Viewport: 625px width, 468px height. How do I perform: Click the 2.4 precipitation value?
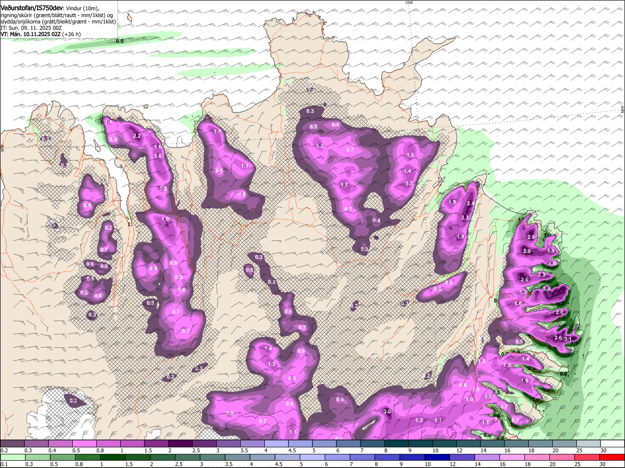coord(471,203)
